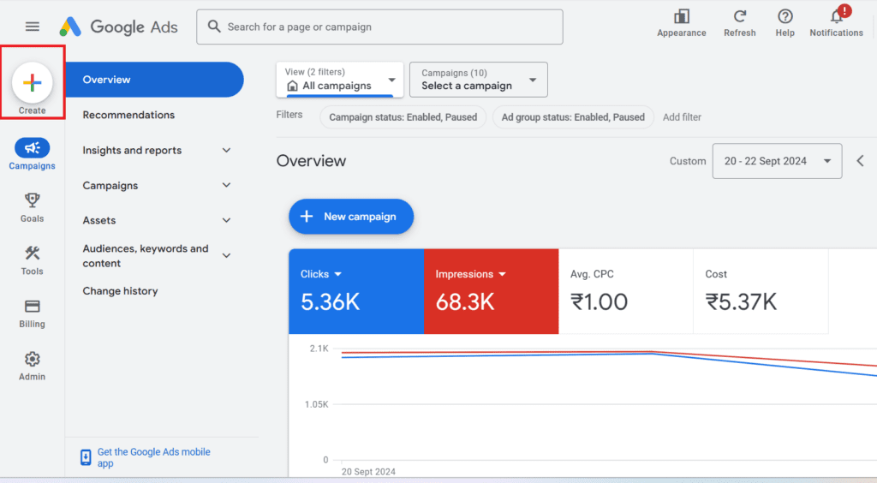Screen dimensions: 877x483
Task: Open Appearance settings icon
Action: [x=682, y=17]
